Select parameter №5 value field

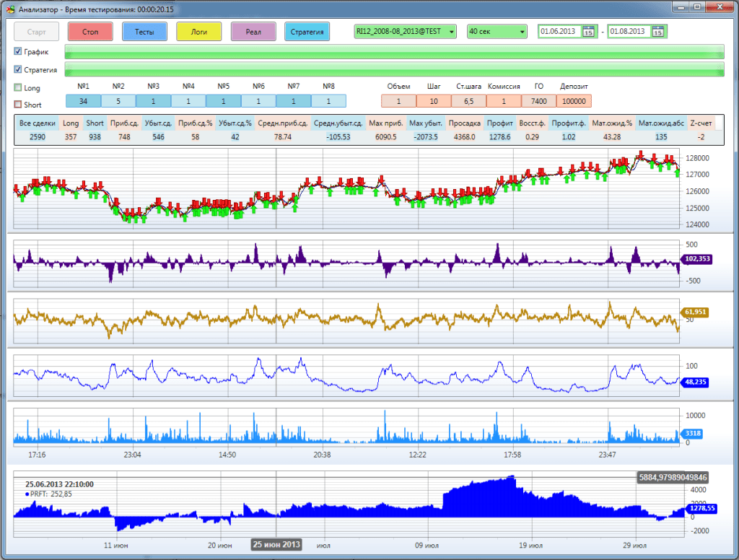tap(224, 101)
